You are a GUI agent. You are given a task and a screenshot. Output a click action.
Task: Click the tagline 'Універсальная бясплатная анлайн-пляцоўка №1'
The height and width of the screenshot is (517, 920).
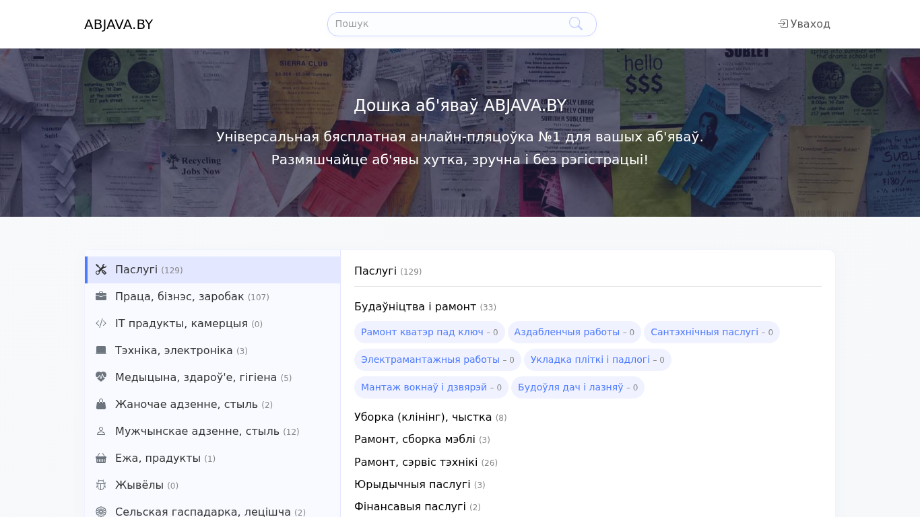389,137
